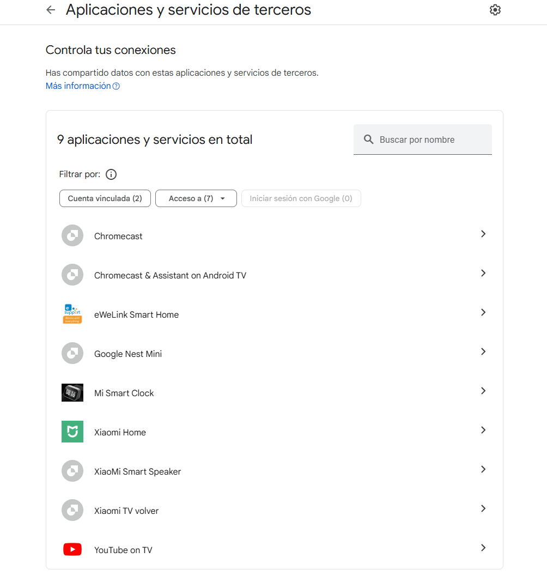
Task: Click the Mi Smart Clock thumbnail icon
Action: click(72, 393)
